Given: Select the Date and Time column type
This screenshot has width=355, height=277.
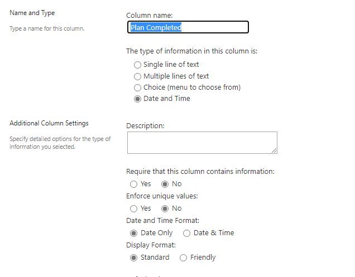Looking at the screenshot, I should [x=137, y=99].
